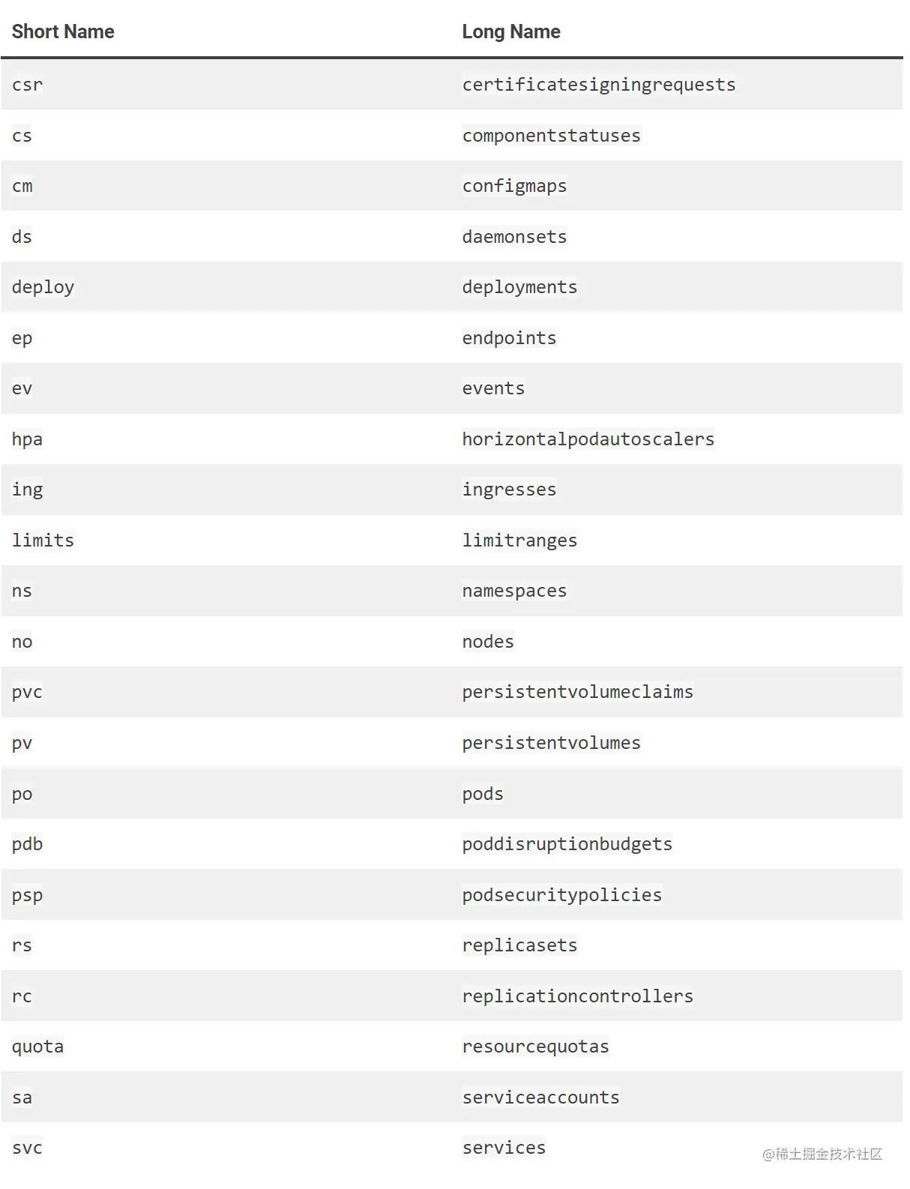Viewport: 910px width, 1189px height.
Task: Select the pvc short name
Action: click(x=28, y=692)
